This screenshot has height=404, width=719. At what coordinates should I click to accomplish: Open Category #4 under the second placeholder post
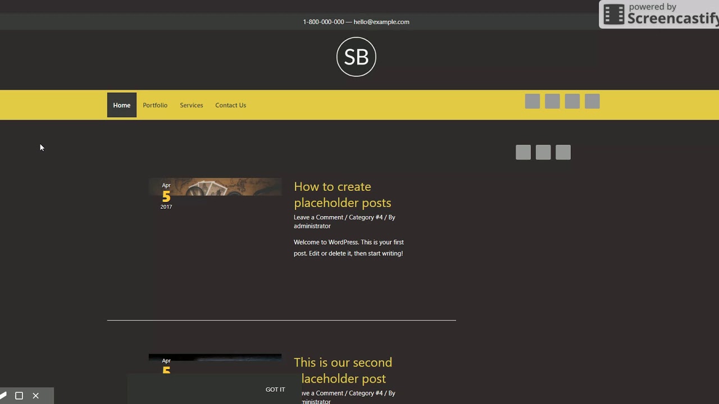point(366,393)
